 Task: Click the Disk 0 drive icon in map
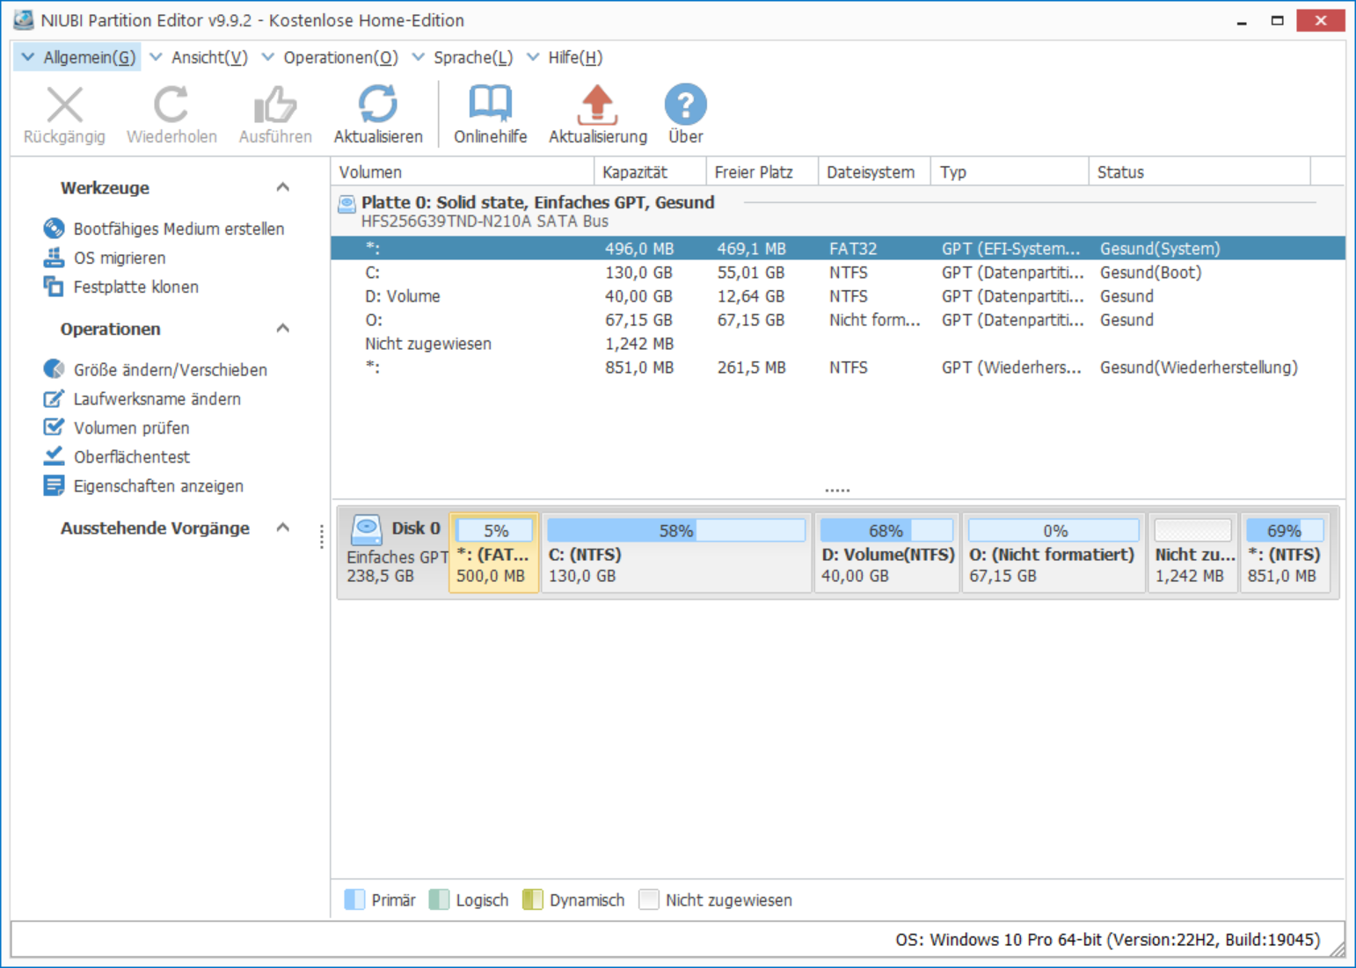pos(366,529)
